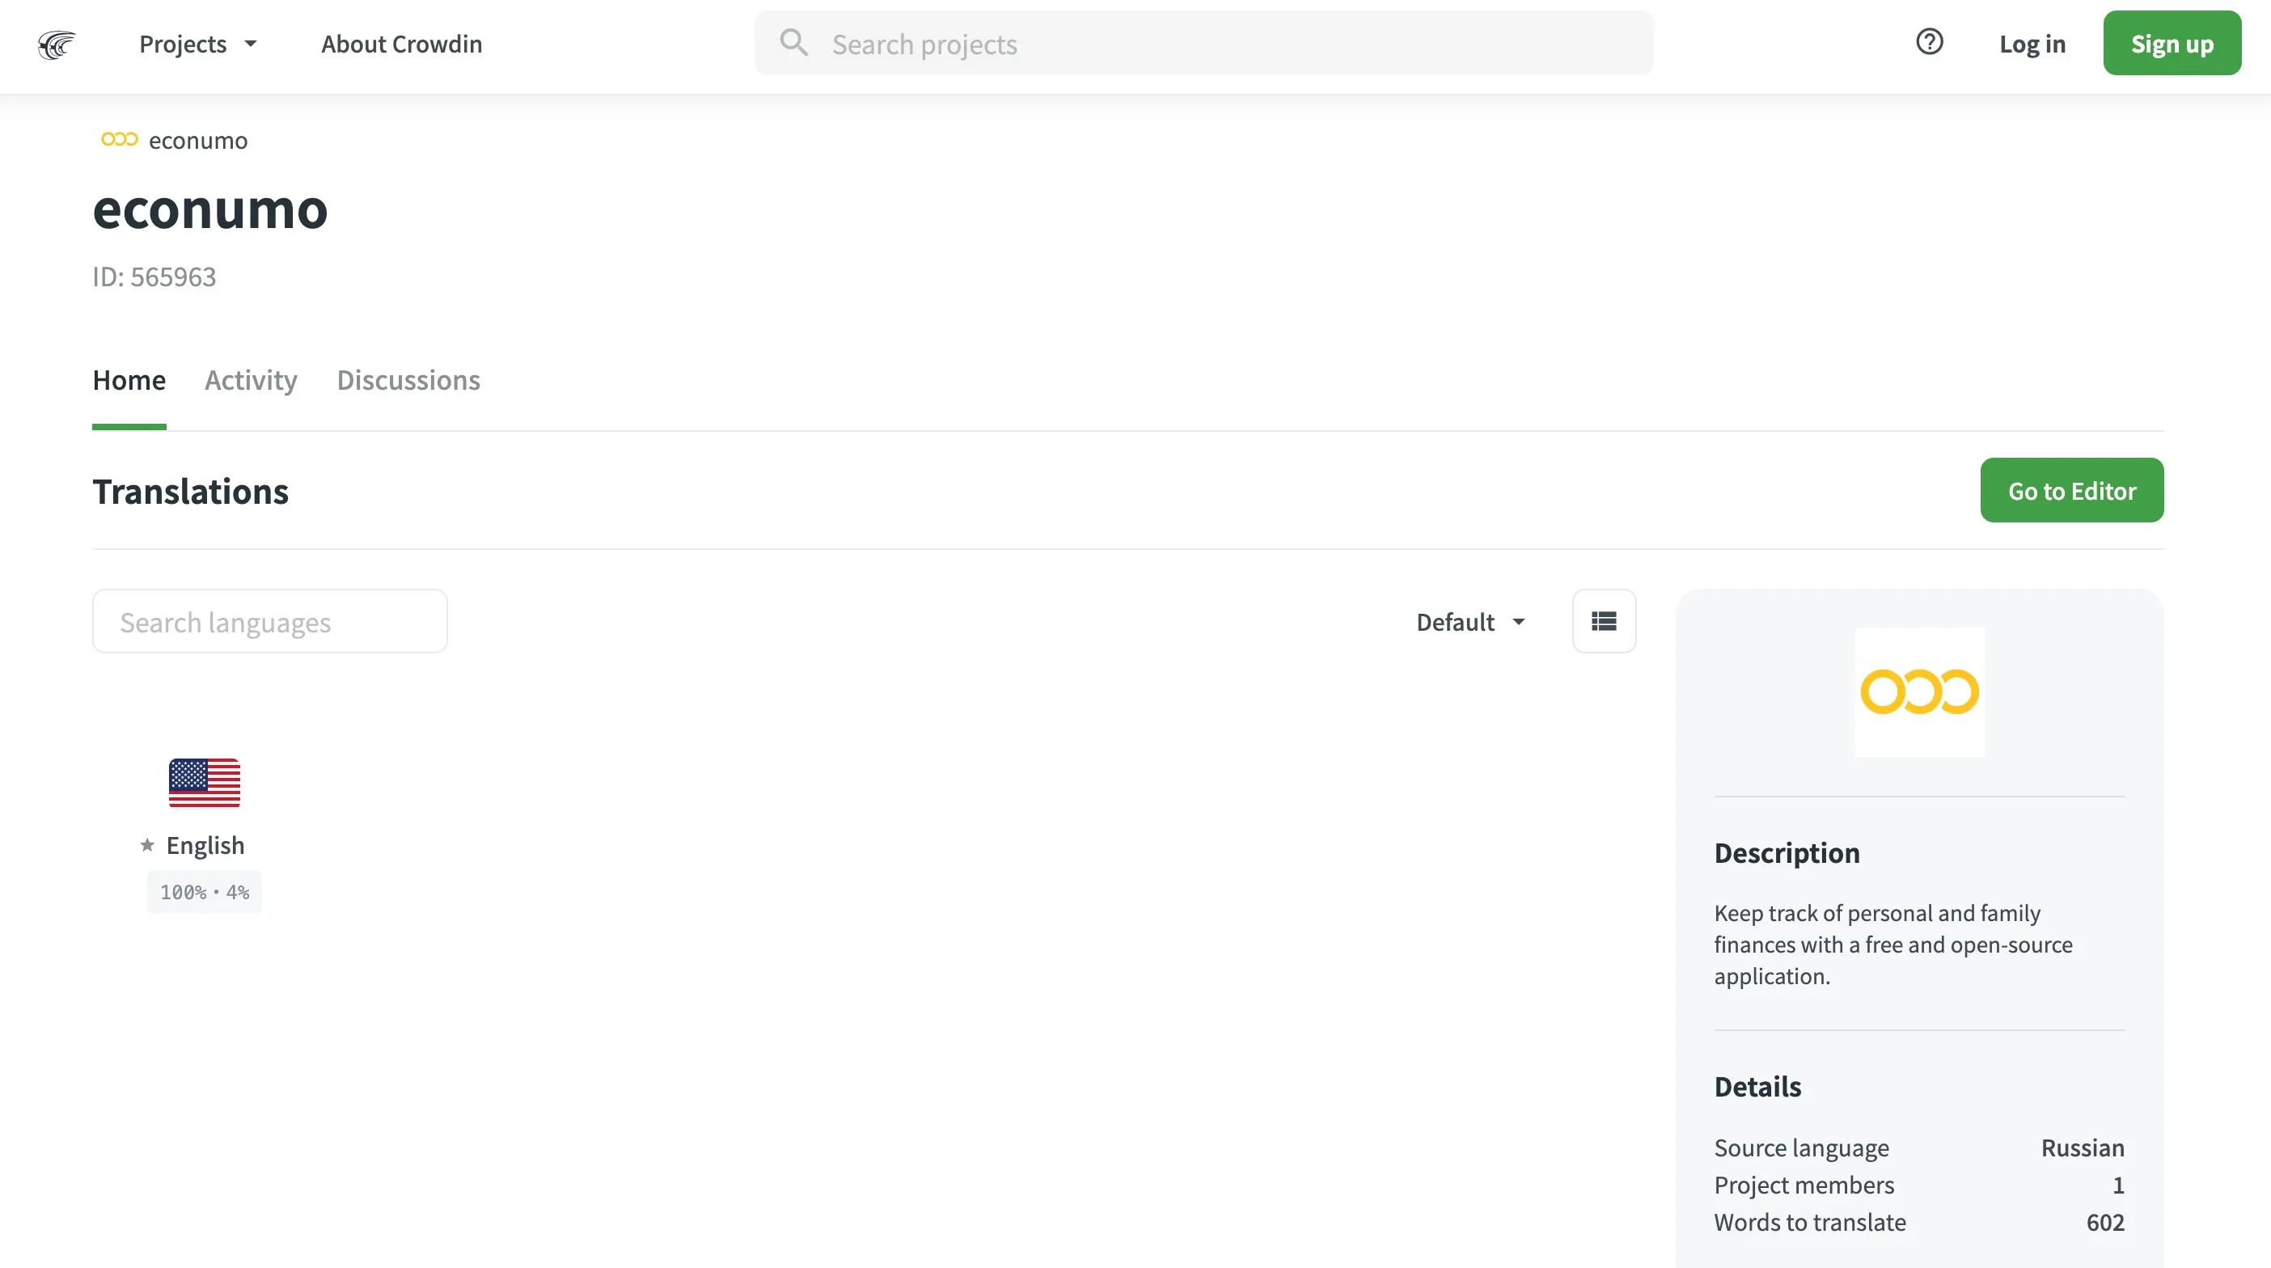Click the help question mark icon
2271x1268 pixels.
tap(1929, 41)
